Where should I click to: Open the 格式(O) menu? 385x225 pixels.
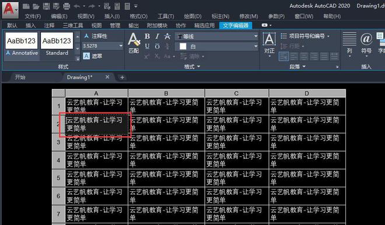(x=138, y=16)
